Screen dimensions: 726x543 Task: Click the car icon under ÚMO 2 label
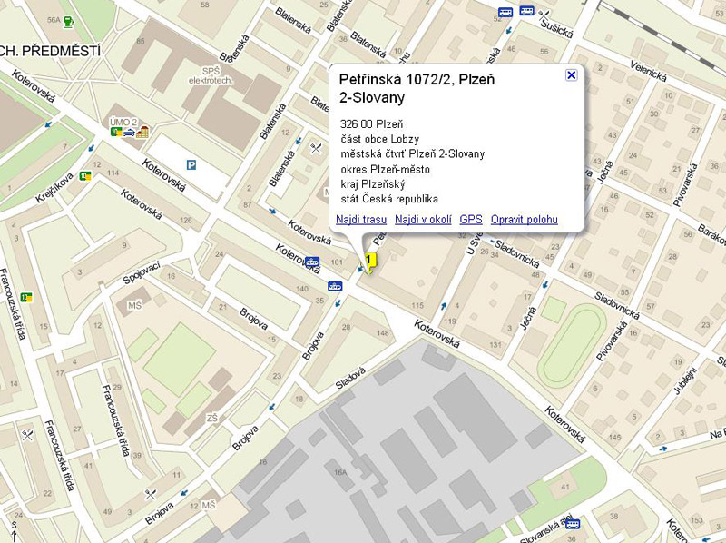click(129, 133)
